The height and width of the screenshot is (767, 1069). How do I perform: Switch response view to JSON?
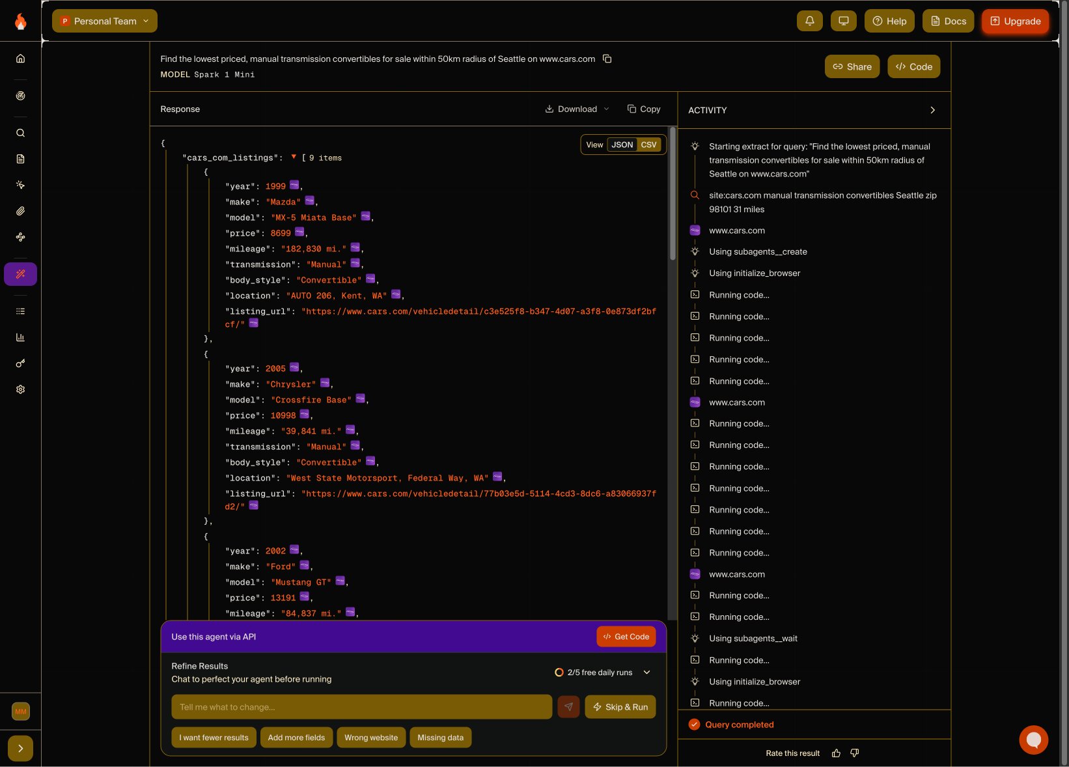pos(622,145)
